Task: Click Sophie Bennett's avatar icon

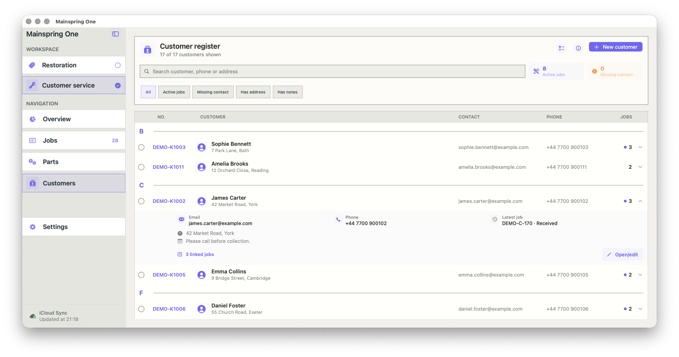Action: click(201, 147)
